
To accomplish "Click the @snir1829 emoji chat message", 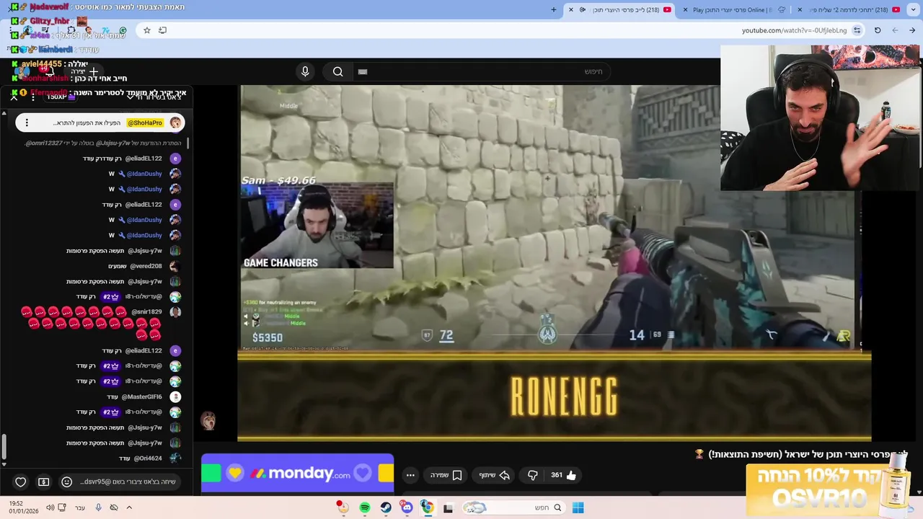I will click(x=100, y=322).
